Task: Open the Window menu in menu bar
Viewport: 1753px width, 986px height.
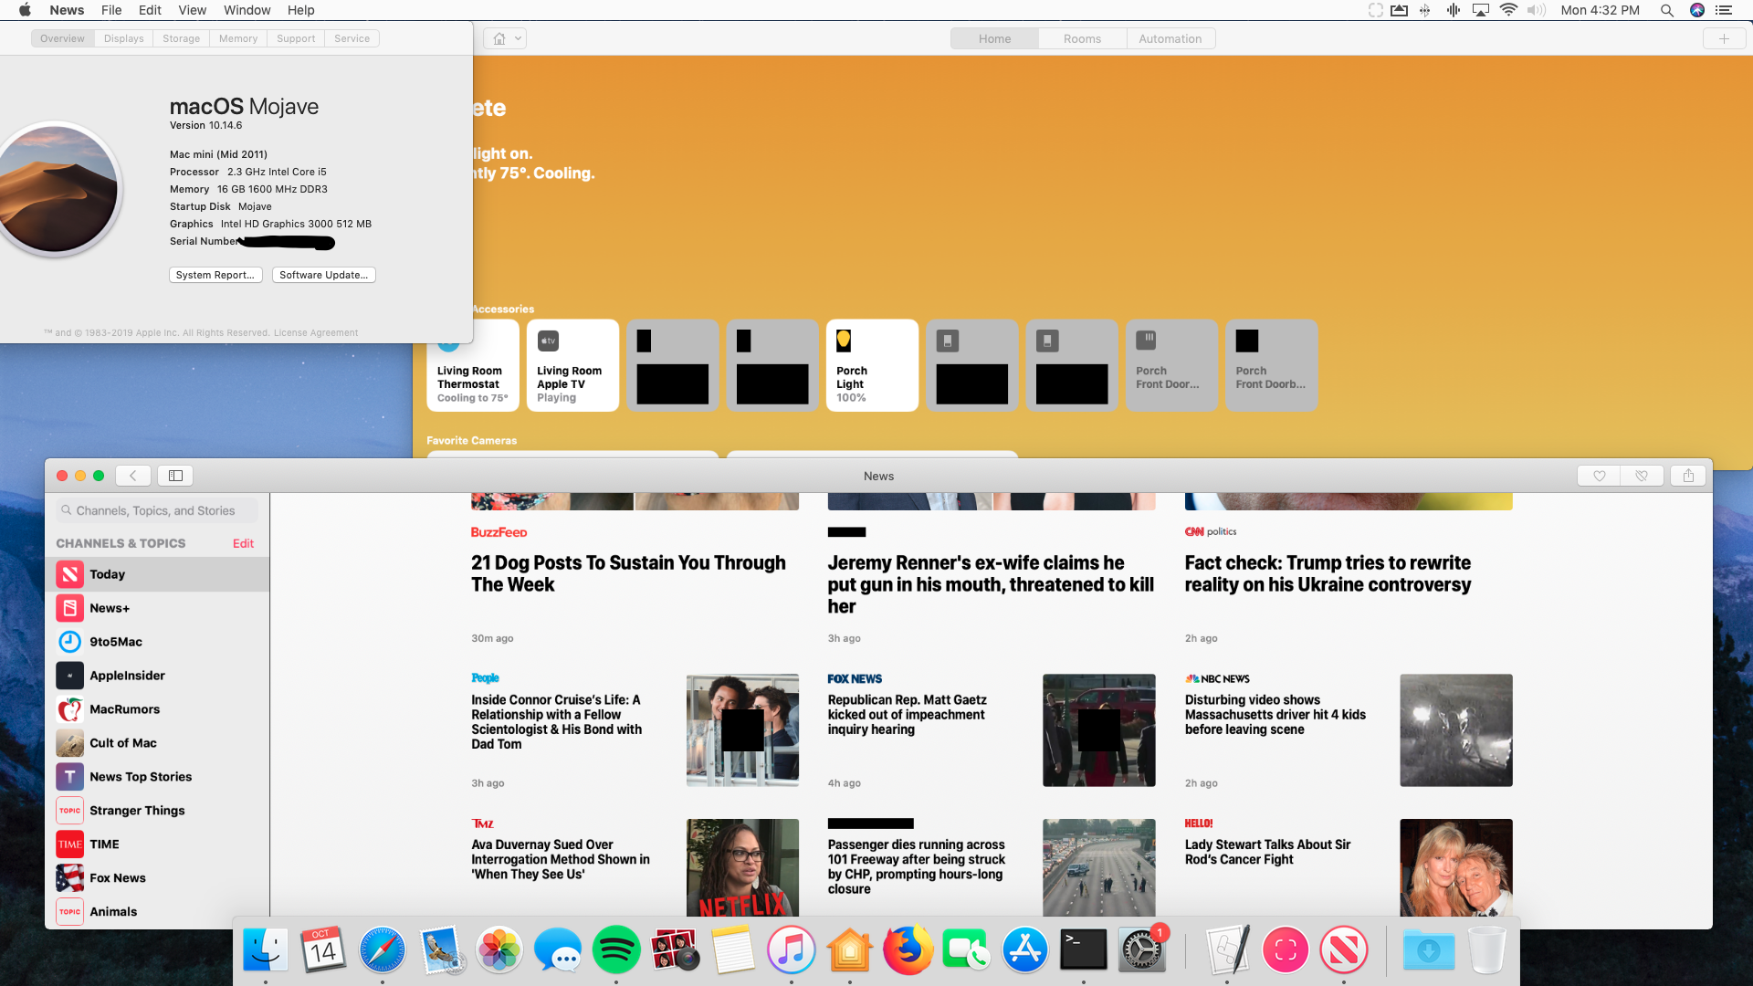Action: [x=247, y=10]
